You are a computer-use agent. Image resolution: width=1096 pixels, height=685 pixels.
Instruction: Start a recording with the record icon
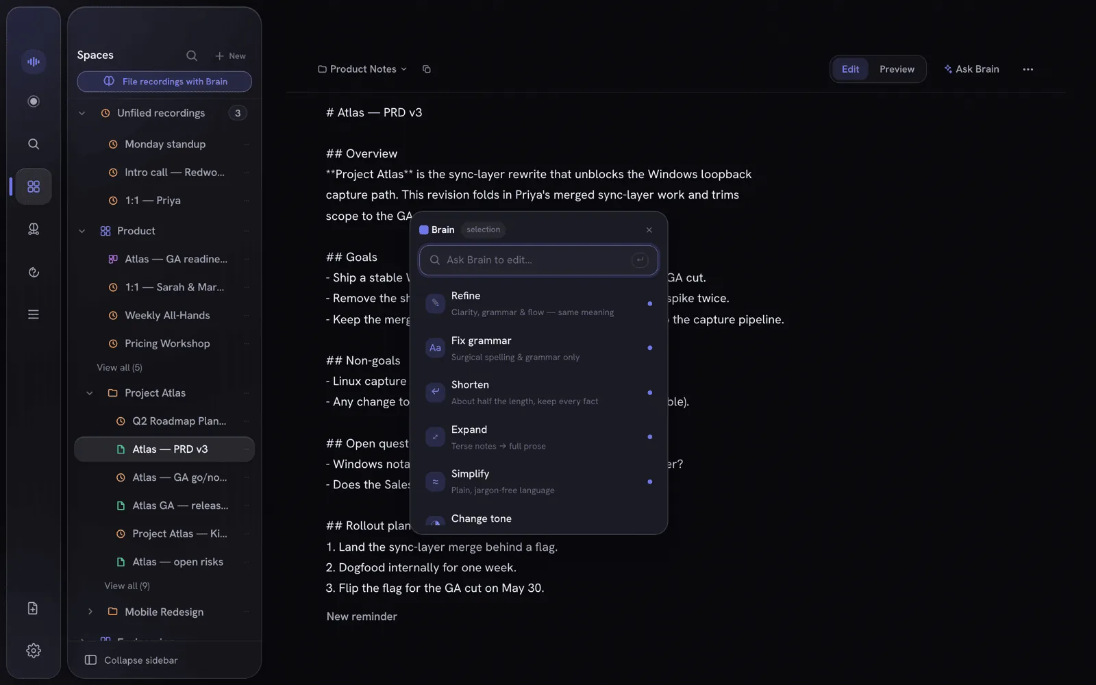(x=34, y=101)
